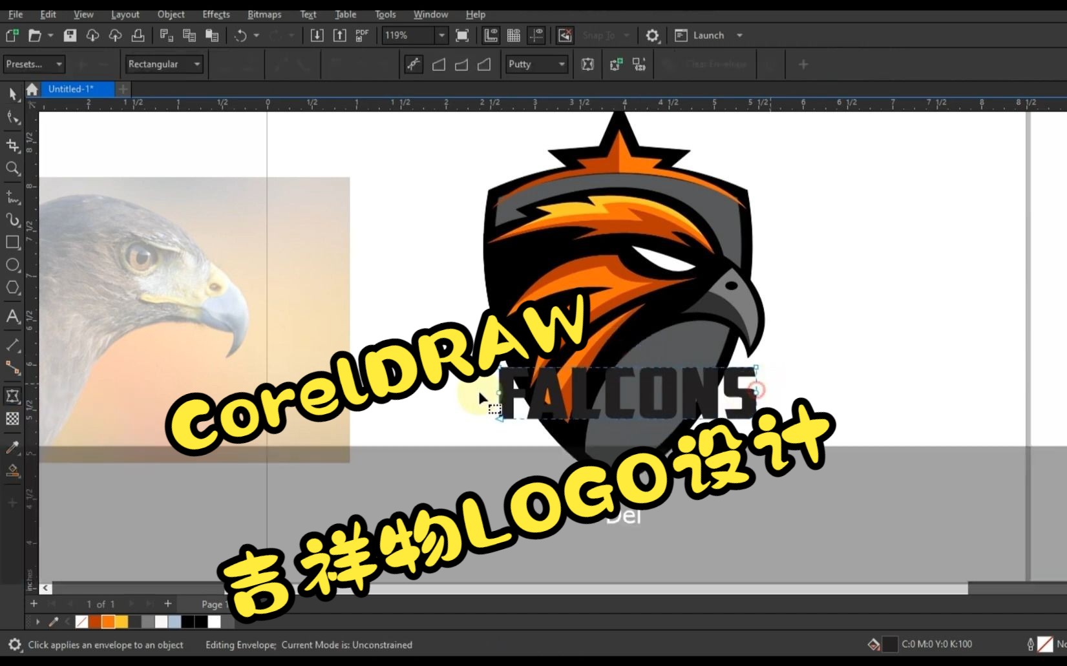The height and width of the screenshot is (666, 1067).
Task: Open file with the folder icon
Action: (34, 36)
